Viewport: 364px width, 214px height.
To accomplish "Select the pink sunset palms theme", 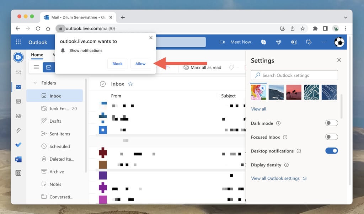I will pyautogui.click(x=294, y=92).
